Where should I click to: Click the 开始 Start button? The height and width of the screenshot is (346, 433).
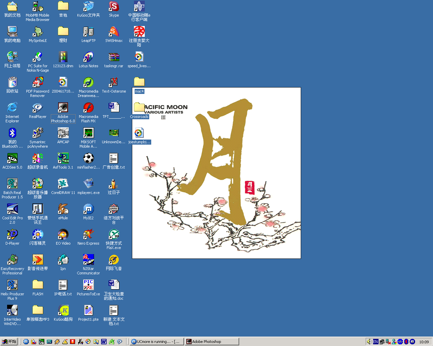tap(9, 342)
